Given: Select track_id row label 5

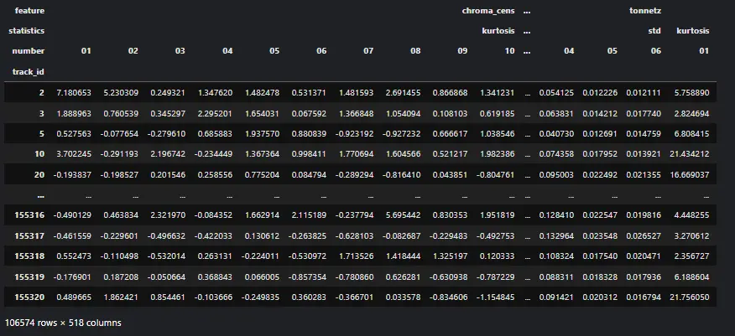Looking at the screenshot, I should (x=42, y=134).
